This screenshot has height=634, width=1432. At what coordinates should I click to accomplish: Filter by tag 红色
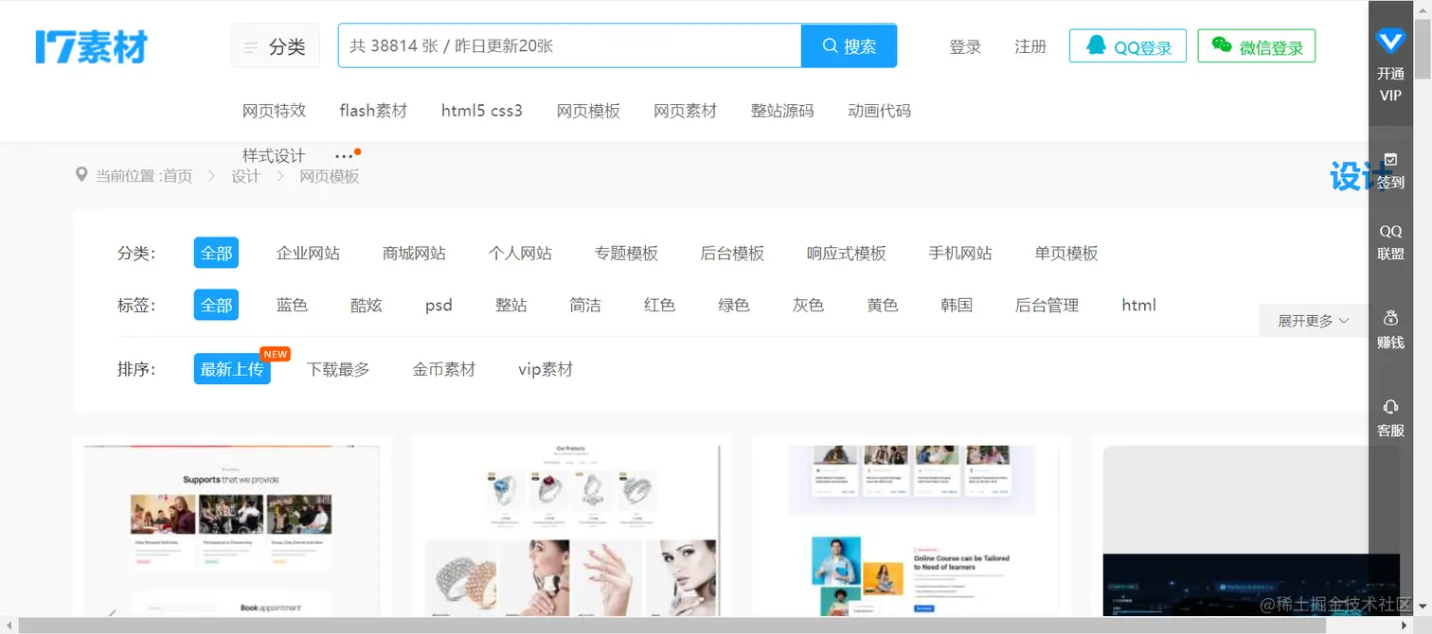tap(659, 306)
